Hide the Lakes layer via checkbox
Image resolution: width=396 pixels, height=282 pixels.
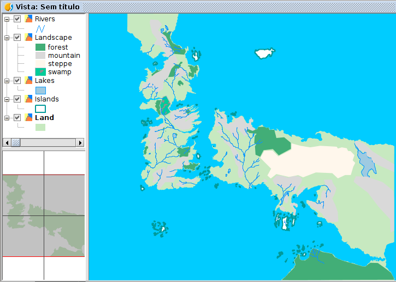click(17, 81)
